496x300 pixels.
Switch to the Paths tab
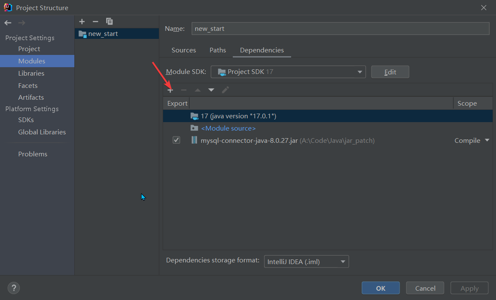pos(218,50)
